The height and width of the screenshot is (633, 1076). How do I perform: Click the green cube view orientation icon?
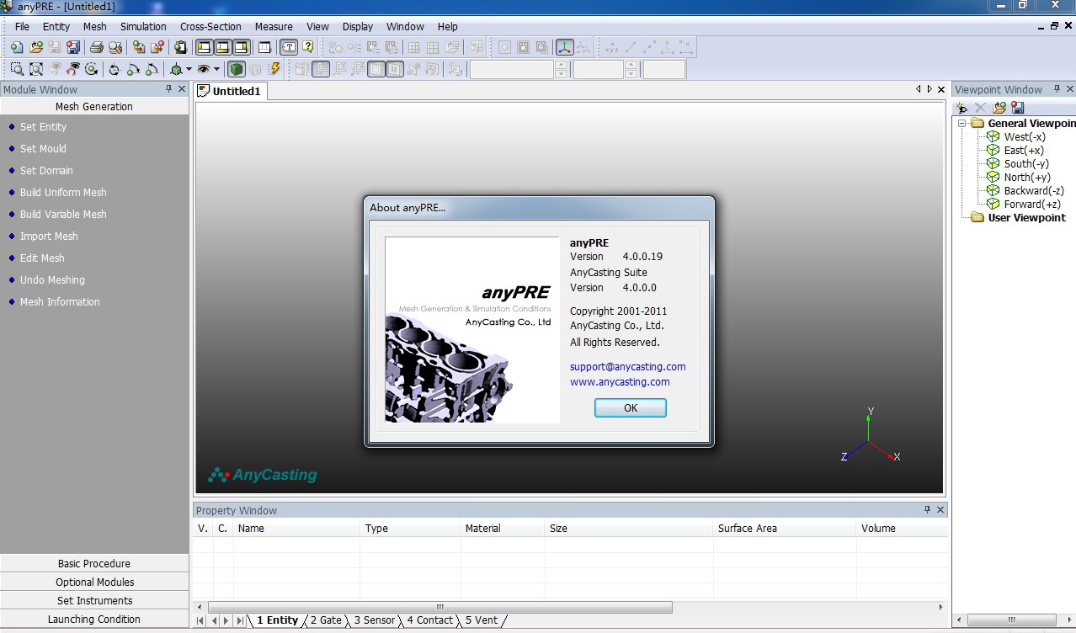[176, 70]
